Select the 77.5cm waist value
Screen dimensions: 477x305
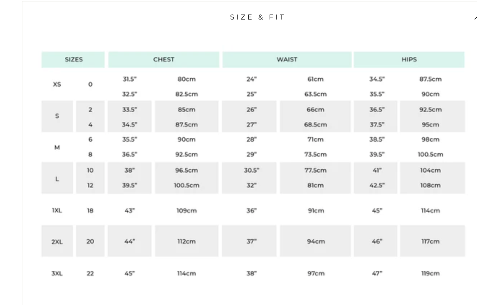(x=315, y=170)
